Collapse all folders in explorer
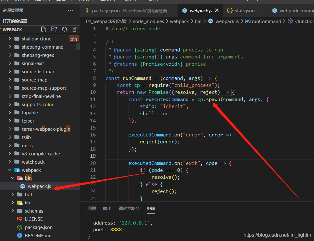The width and height of the screenshot is (314, 241). pos(75,29)
